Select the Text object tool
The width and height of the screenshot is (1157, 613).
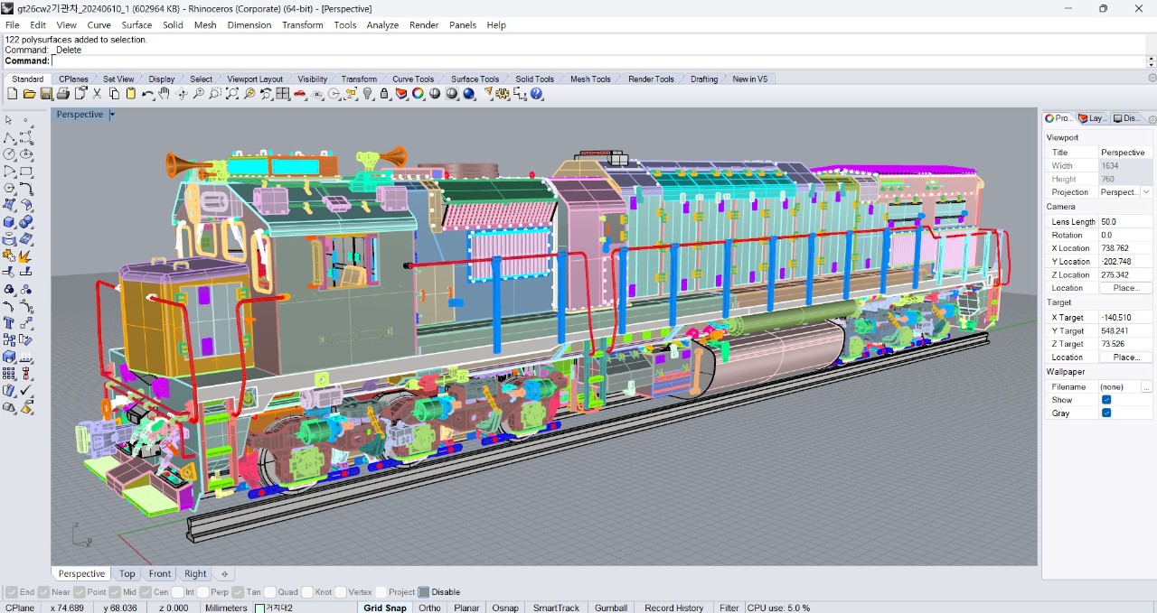coord(9,323)
